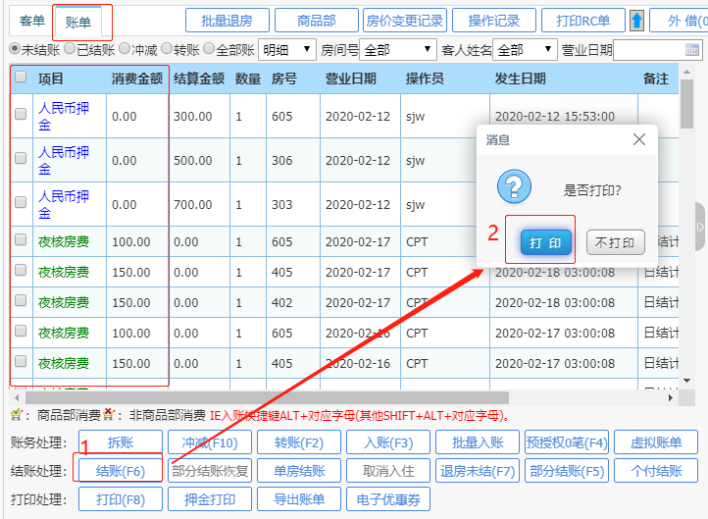Click 导出账单 button

(299, 499)
